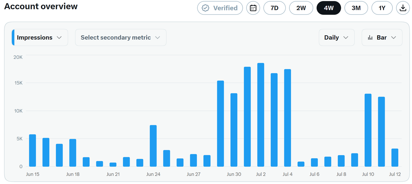Screen dimensions: 412x184
Task: Click the Jun 18 impressions bar
Action: pos(73,153)
